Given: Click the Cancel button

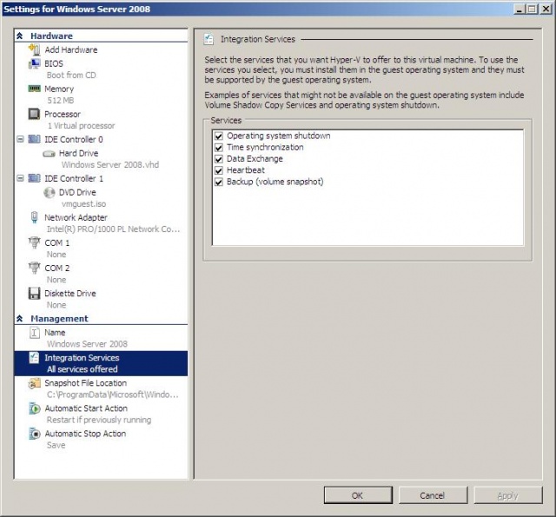Looking at the screenshot, I should coord(432,495).
